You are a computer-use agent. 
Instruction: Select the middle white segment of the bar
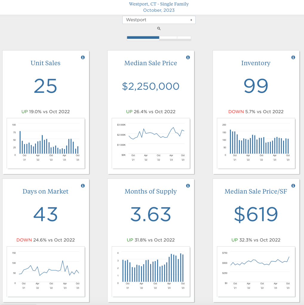coord(168,38)
